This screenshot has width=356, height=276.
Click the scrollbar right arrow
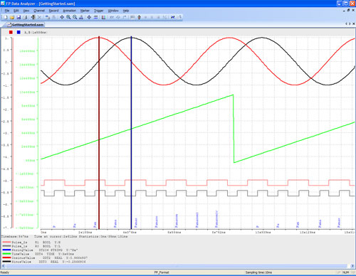point(352,266)
